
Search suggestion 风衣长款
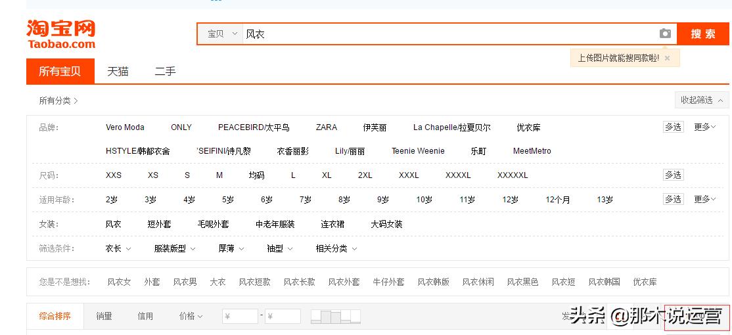299,282
